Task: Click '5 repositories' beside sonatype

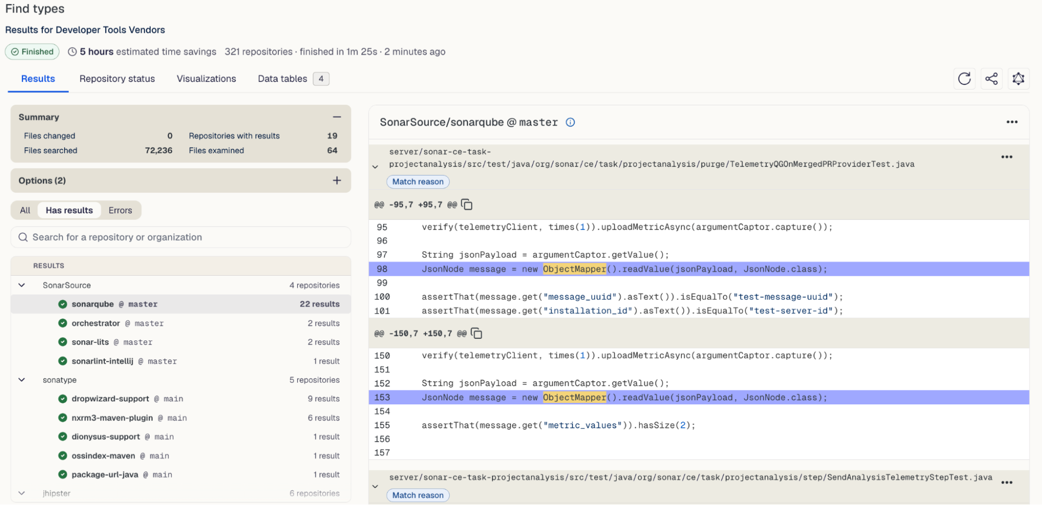Action: (x=314, y=380)
